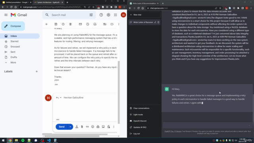Open Google apps grid

point(115,15)
